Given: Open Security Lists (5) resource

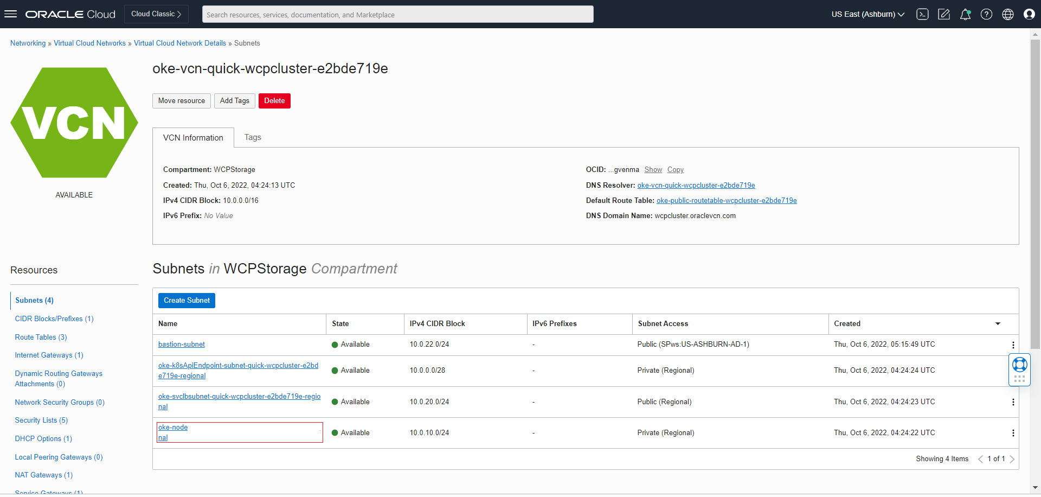Looking at the screenshot, I should (x=41, y=420).
